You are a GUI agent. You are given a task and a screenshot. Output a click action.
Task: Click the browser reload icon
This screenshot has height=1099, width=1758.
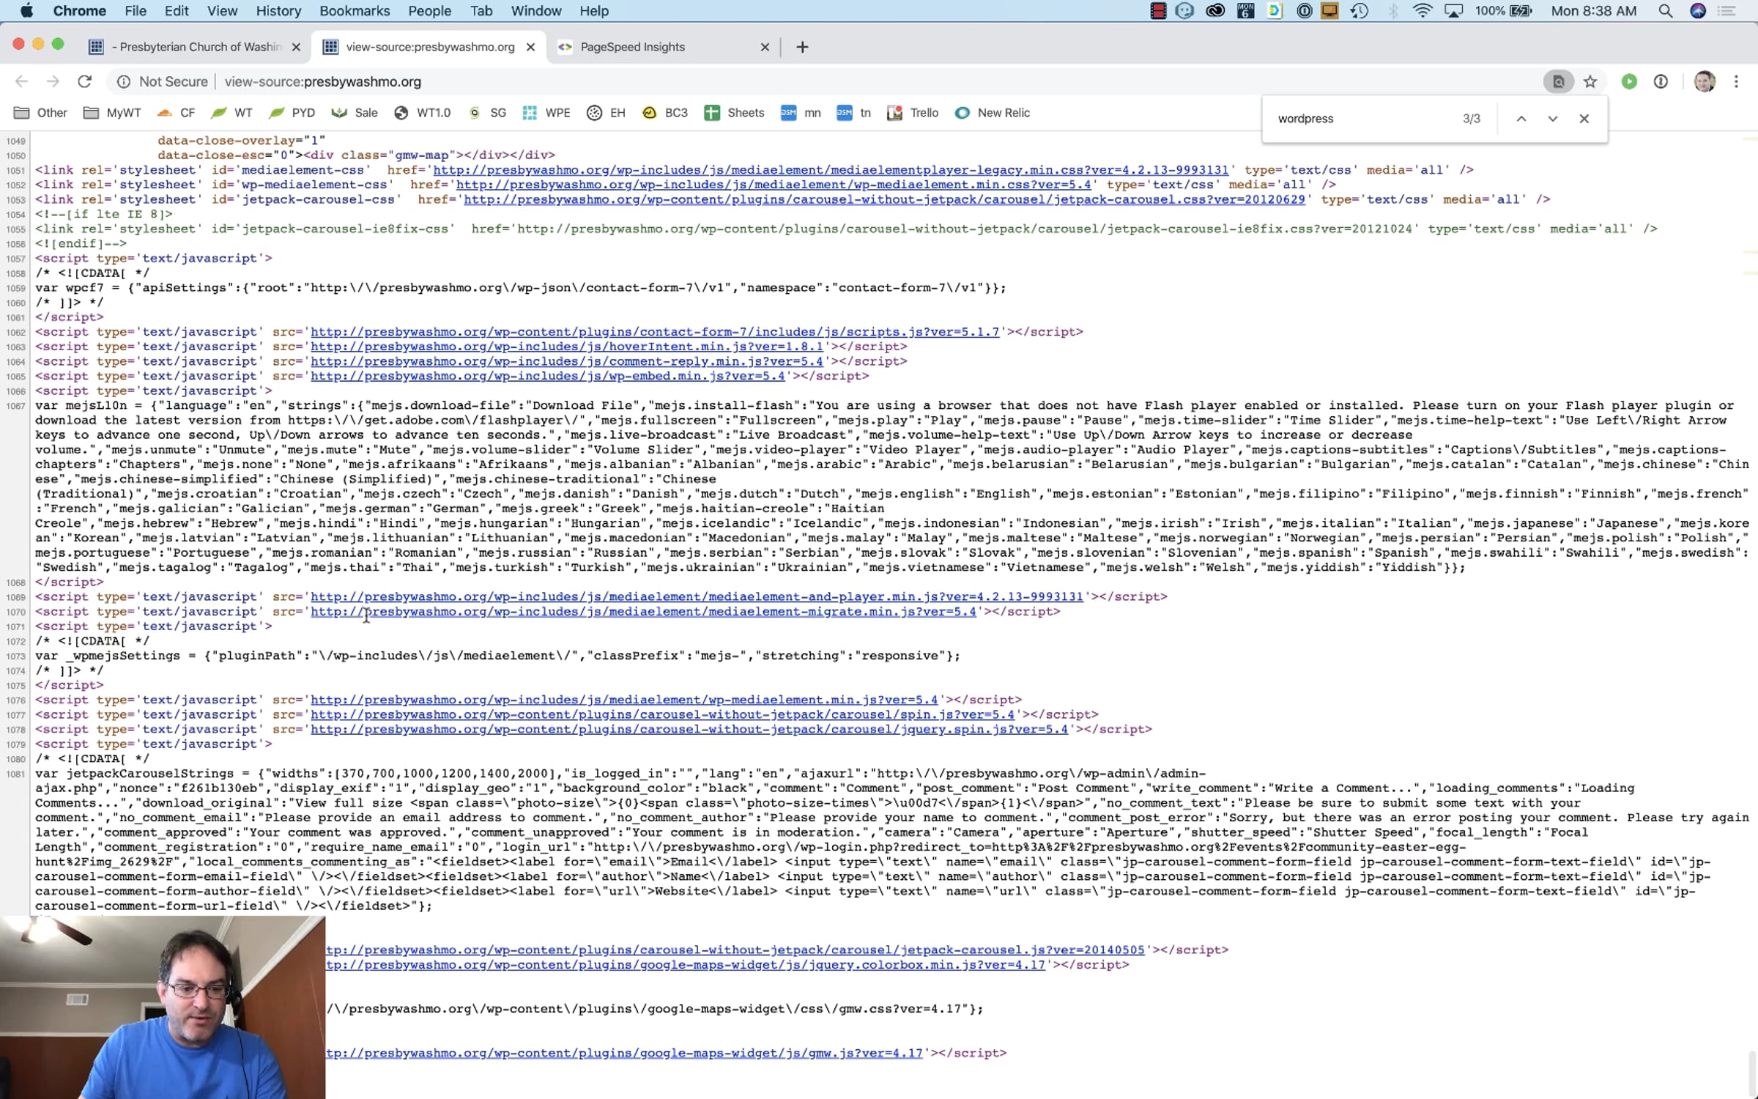pos(84,81)
